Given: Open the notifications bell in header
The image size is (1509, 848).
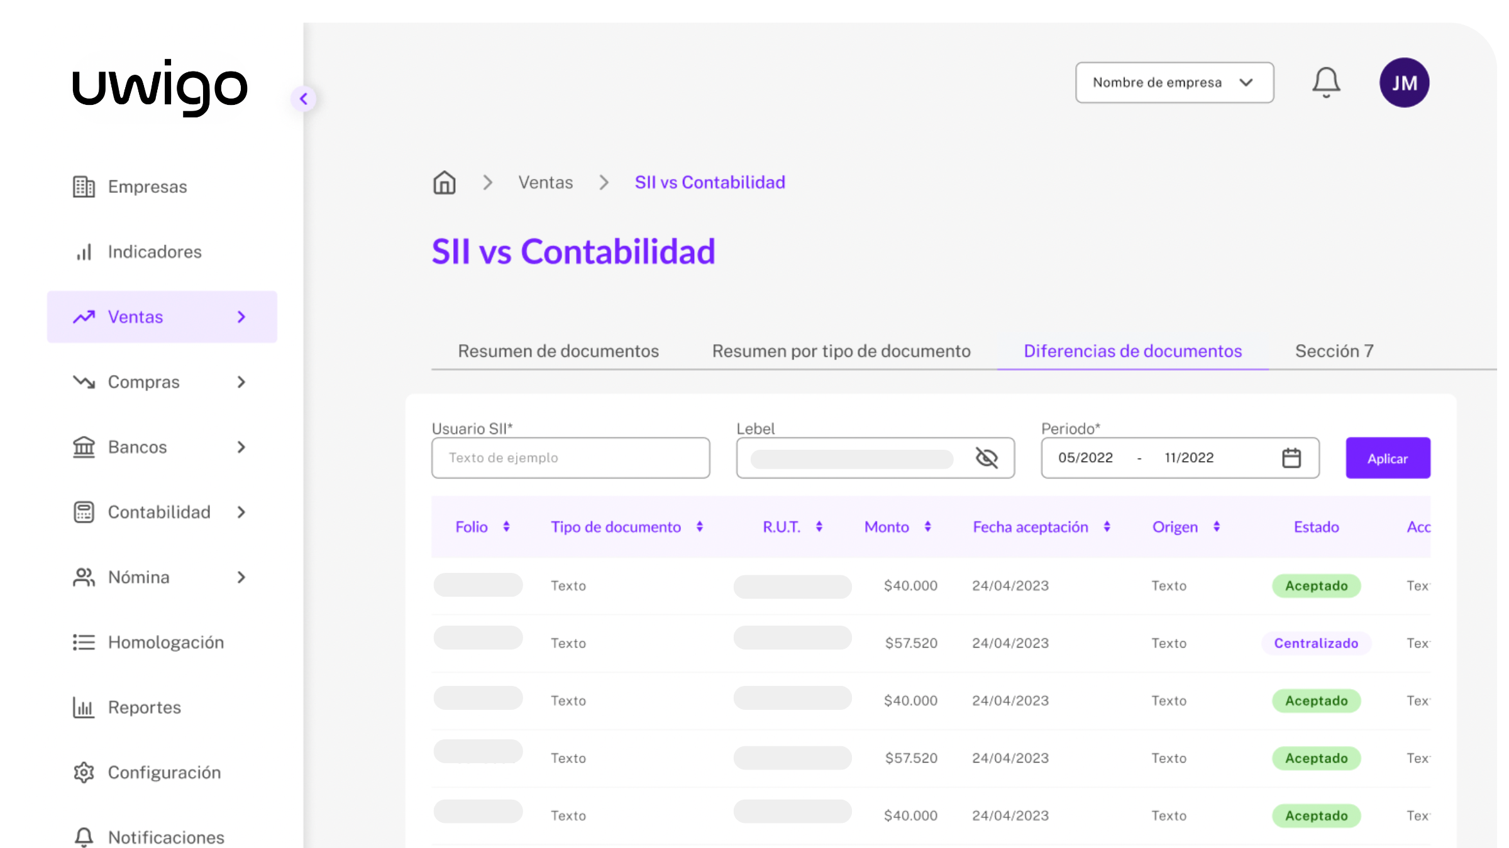Looking at the screenshot, I should pyautogui.click(x=1326, y=82).
